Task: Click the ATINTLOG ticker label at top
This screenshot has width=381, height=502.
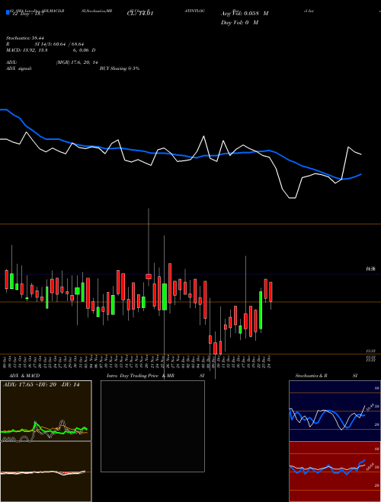Action: (194, 11)
